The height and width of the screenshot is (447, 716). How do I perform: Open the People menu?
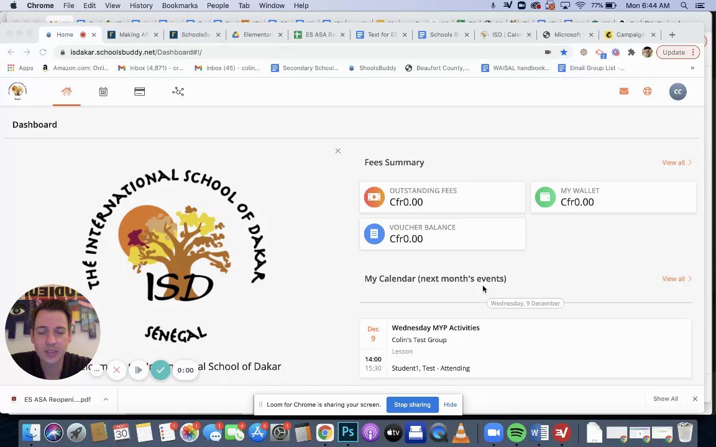[x=218, y=6]
